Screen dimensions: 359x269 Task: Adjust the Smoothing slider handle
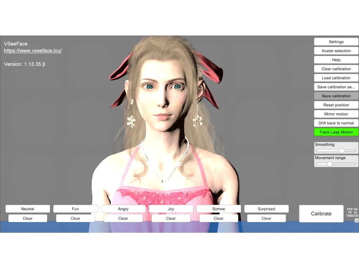click(342, 151)
